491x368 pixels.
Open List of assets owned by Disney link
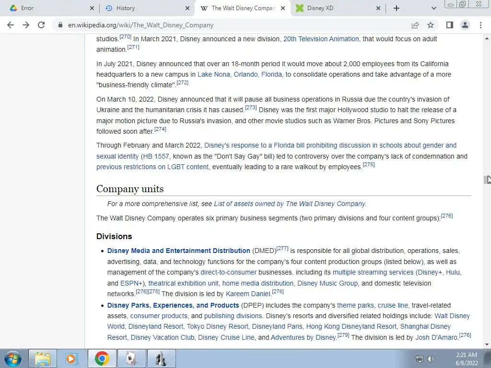coord(290,204)
